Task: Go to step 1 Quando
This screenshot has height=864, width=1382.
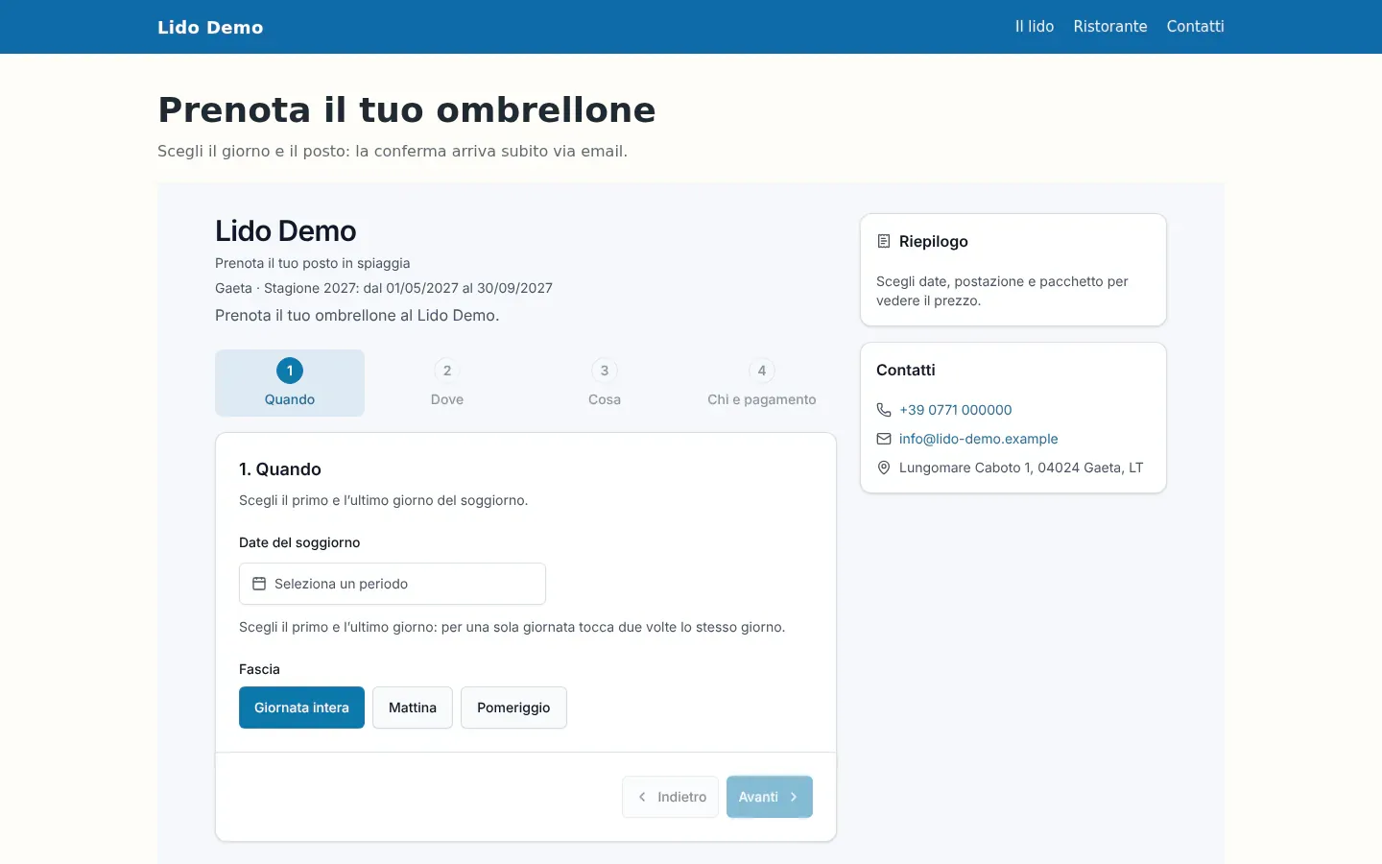Action: [x=290, y=383]
